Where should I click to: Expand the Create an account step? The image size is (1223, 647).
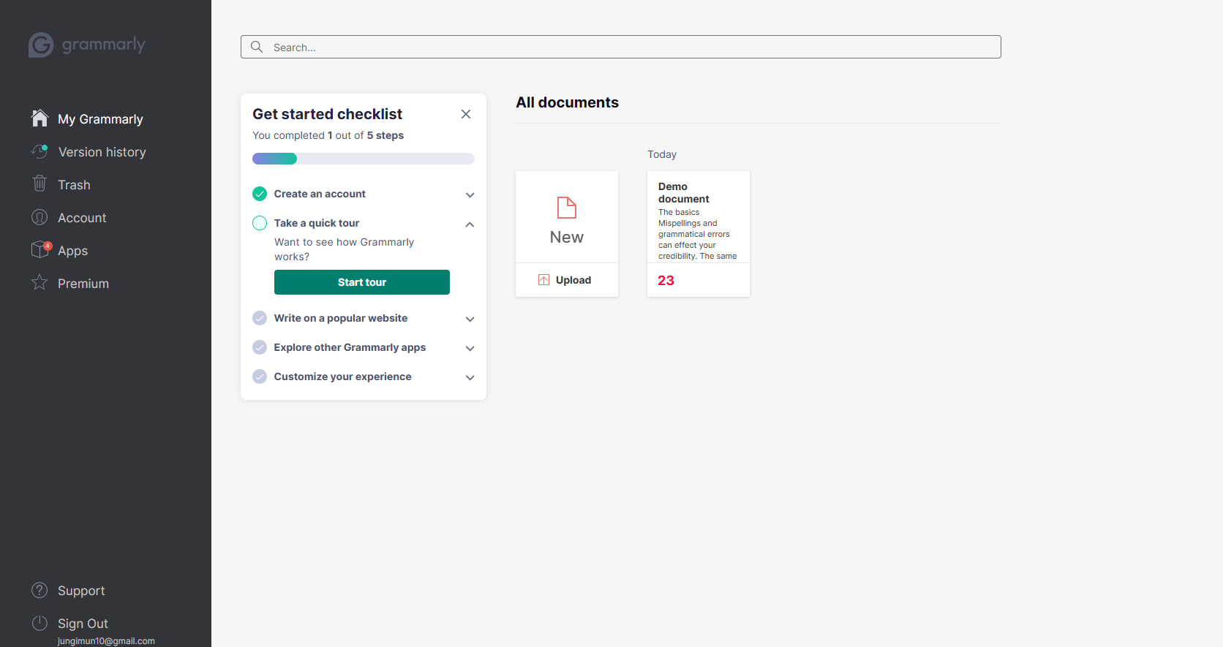pyautogui.click(x=470, y=194)
